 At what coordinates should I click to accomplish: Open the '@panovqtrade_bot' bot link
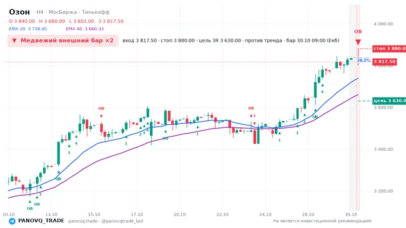[x=122, y=221]
